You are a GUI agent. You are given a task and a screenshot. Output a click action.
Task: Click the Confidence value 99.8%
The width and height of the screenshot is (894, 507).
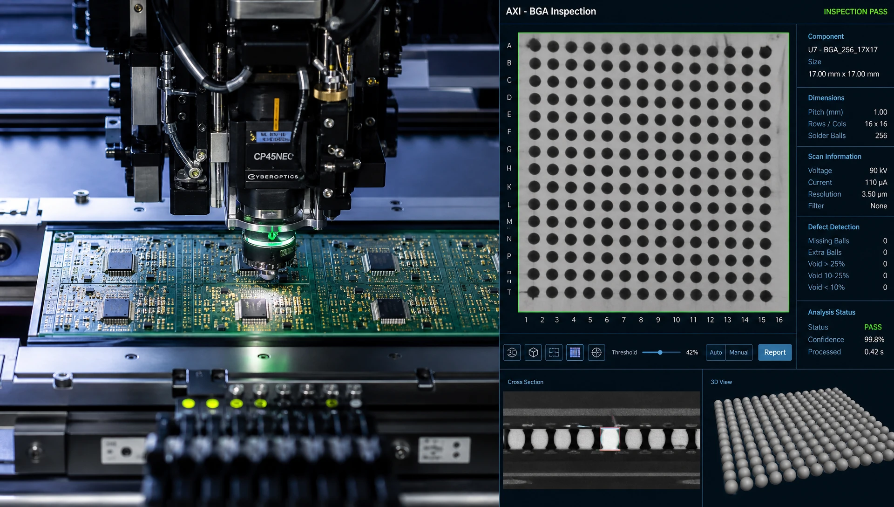point(874,339)
